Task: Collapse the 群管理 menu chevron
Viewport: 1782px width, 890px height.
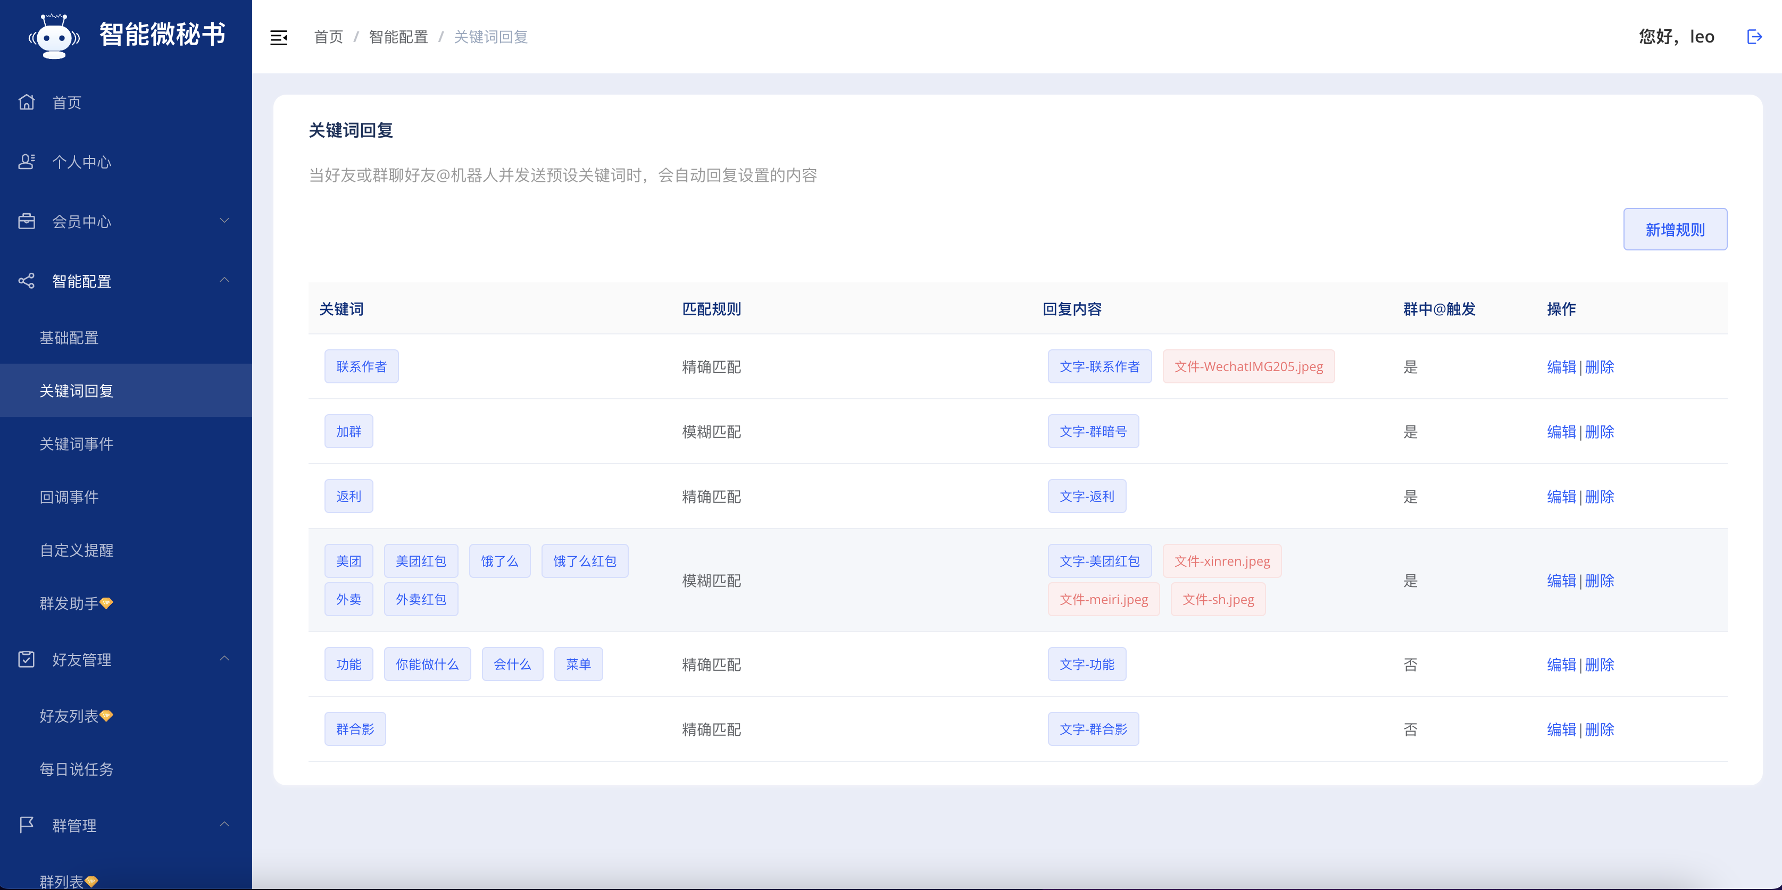Action: point(224,824)
